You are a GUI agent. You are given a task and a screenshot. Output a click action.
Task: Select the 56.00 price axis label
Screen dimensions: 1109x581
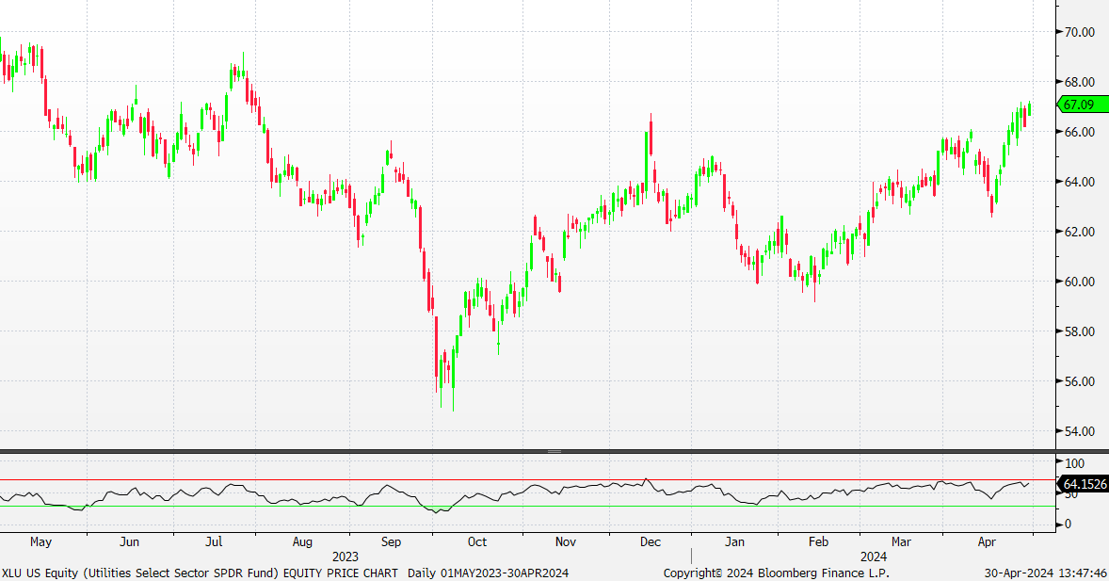[x=1079, y=381]
